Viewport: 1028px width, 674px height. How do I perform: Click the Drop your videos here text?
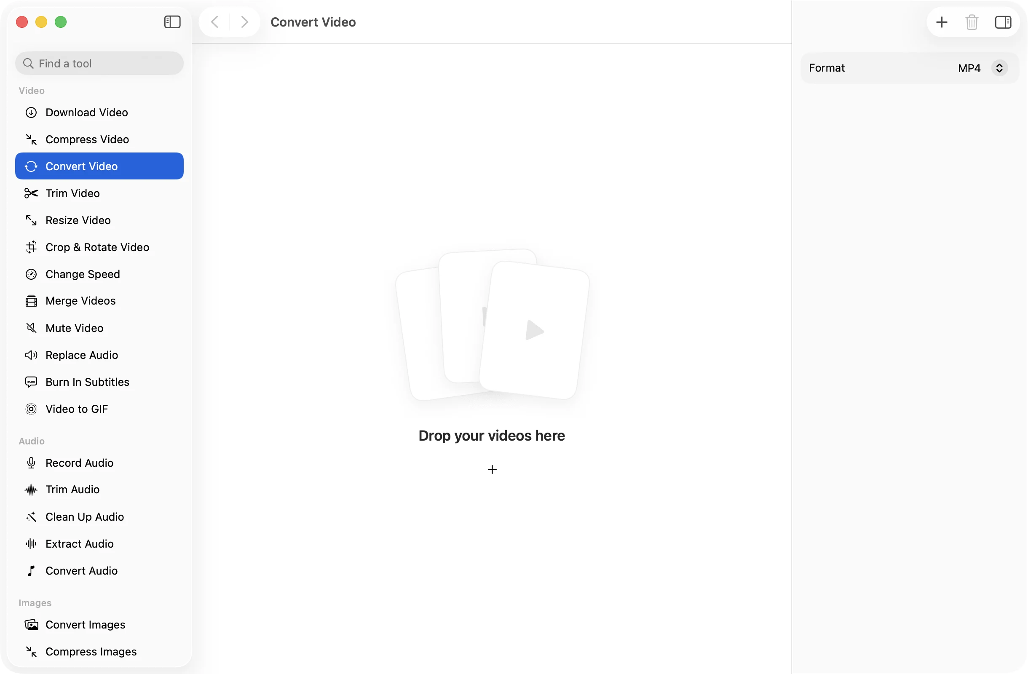pyautogui.click(x=492, y=436)
